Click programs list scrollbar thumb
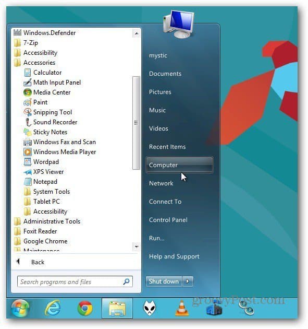The image size is (308, 329). click(x=136, y=123)
